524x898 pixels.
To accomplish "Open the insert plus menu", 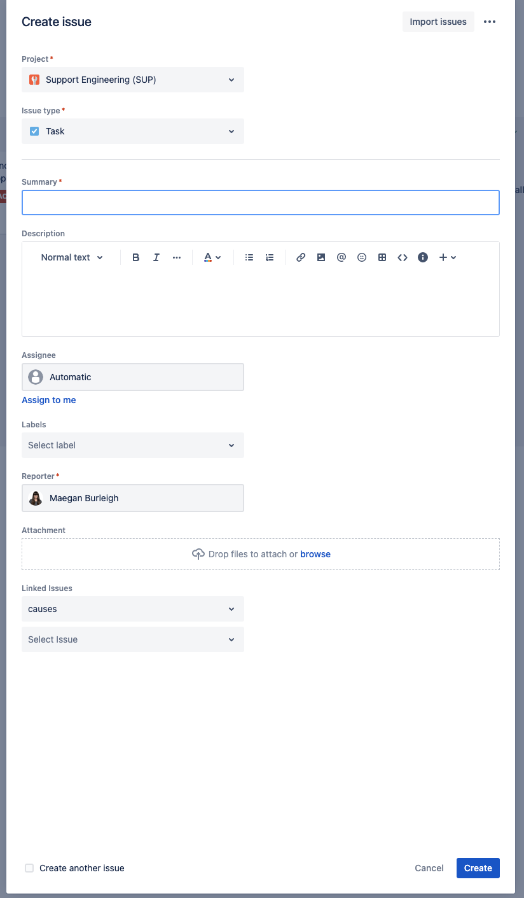I will click(448, 257).
